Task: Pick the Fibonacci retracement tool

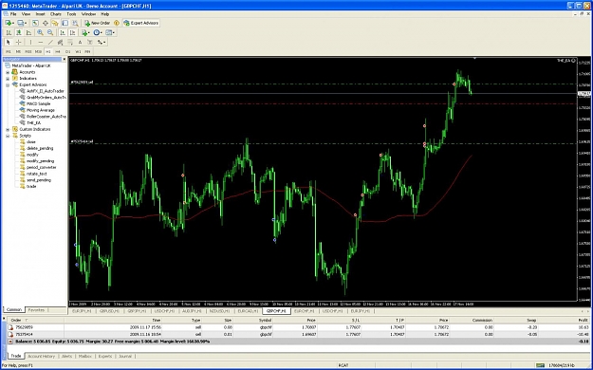Action: pyautogui.click(x=70, y=42)
